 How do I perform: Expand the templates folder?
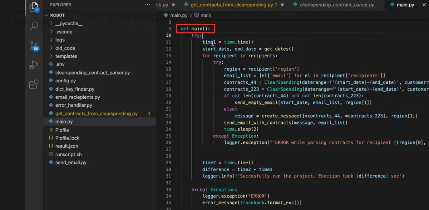coord(66,56)
